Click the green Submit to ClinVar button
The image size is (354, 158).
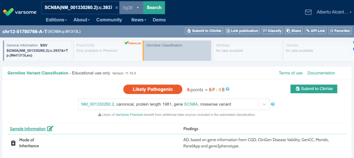tap(314, 89)
